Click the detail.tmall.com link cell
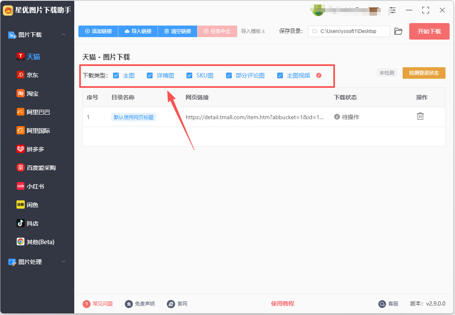This screenshot has height=315, width=455. tap(255, 117)
